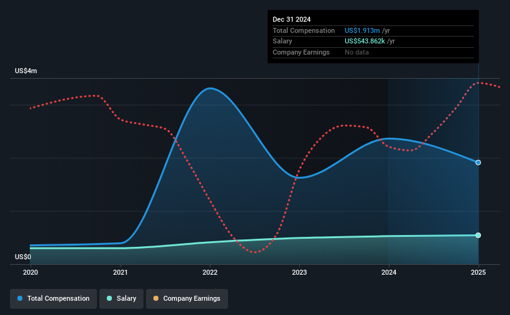Click the Total Compensation tooltip row label
Screen dimensions: 510x315
click(304, 30)
